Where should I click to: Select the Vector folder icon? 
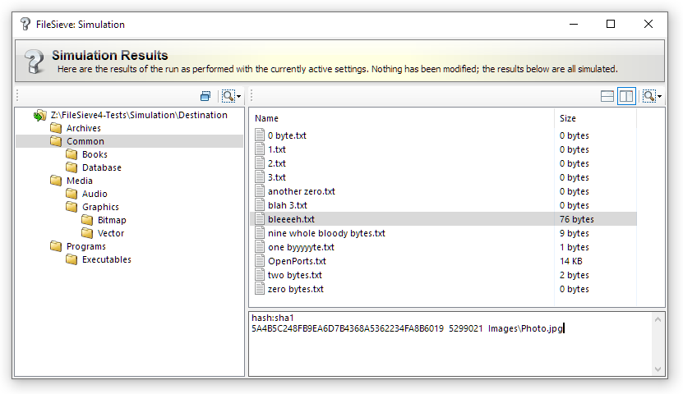click(87, 233)
